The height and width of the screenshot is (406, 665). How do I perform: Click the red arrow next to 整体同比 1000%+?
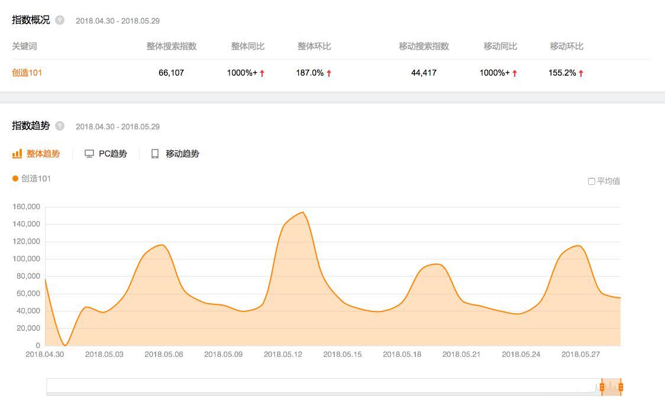pos(262,73)
